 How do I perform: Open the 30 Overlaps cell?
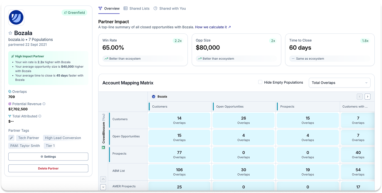click(x=243, y=172)
